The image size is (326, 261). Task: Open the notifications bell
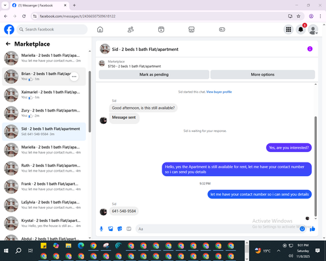(x=301, y=29)
